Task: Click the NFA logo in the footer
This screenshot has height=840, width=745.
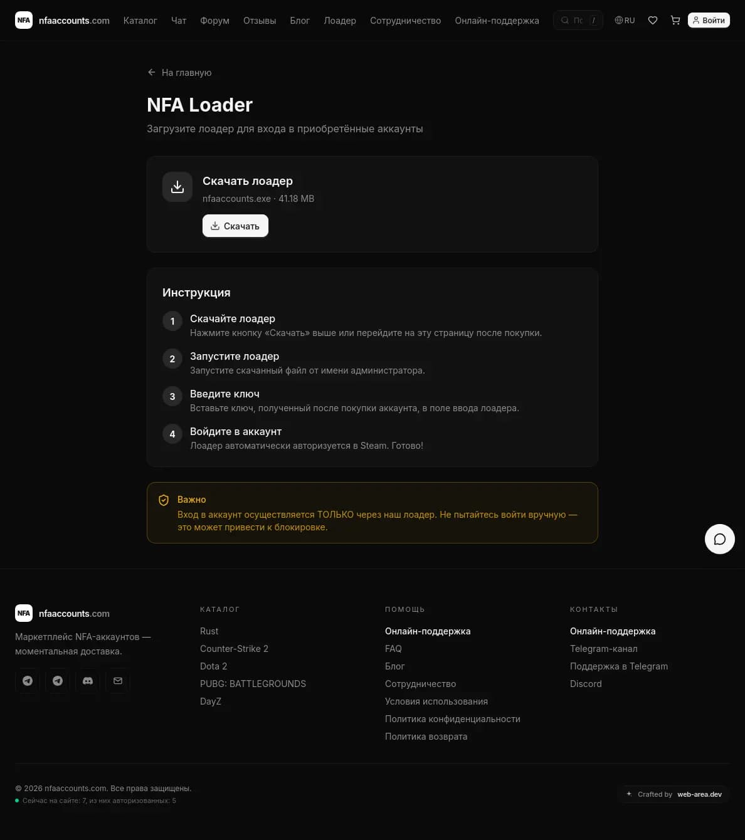Action: (24, 613)
